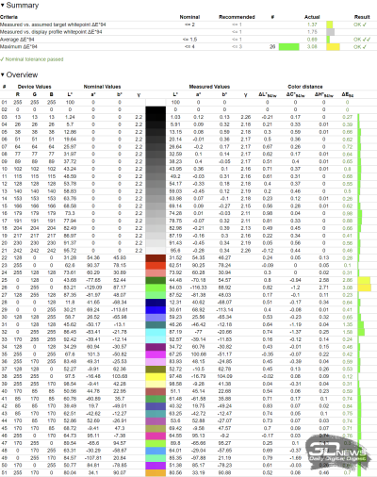Collapse the Summary section triangle
Screen dimensions: 377x477
3,6
